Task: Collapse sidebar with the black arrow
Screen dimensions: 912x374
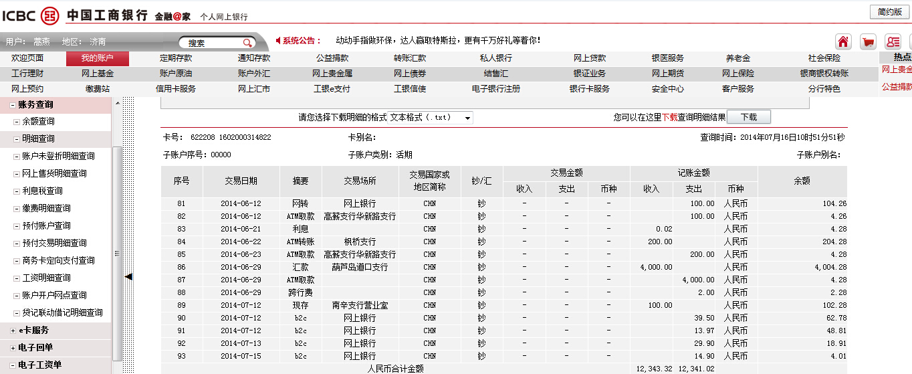Action: 129,276
